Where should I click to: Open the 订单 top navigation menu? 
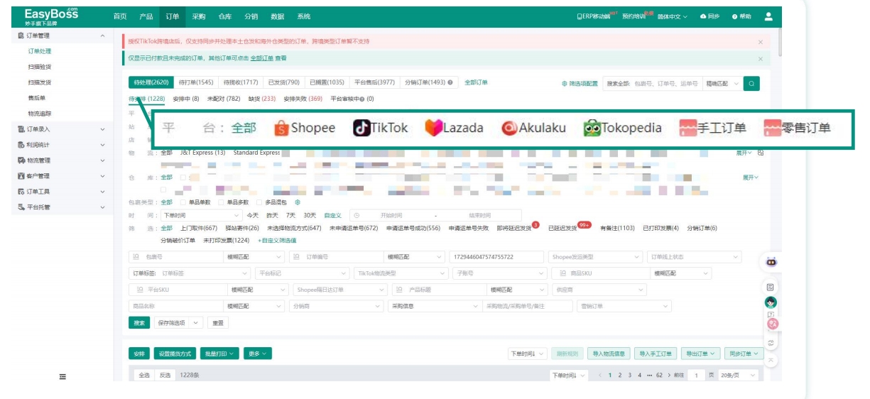(172, 16)
